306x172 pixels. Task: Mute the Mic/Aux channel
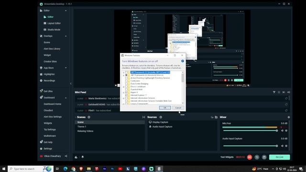click(282, 130)
